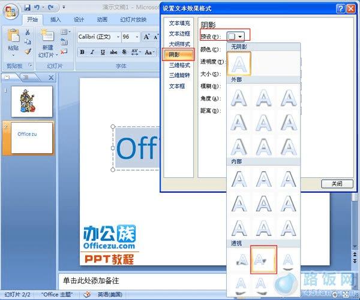This screenshot has width=360, height=300.
Task: Select the third perspective preset in 透视 first row
Action: (x=288, y=262)
